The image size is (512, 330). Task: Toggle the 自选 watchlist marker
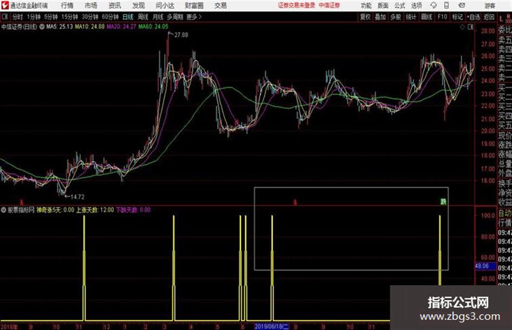tap(474, 17)
